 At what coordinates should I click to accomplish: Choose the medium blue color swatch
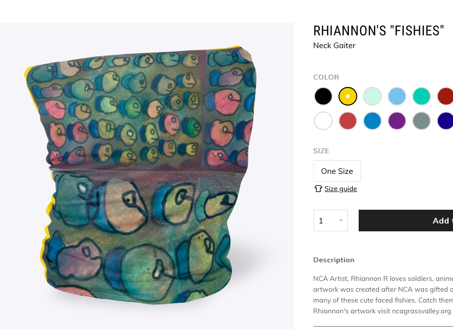pos(372,121)
